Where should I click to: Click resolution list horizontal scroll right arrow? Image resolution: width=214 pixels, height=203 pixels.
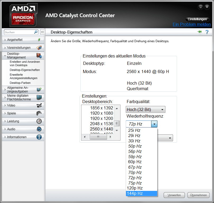coord(110,137)
